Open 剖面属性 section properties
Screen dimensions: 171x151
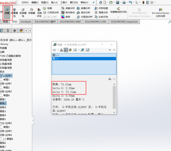point(23,13)
